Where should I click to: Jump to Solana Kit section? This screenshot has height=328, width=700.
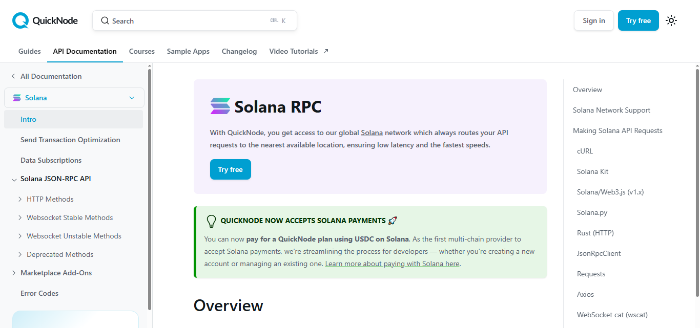click(x=593, y=171)
